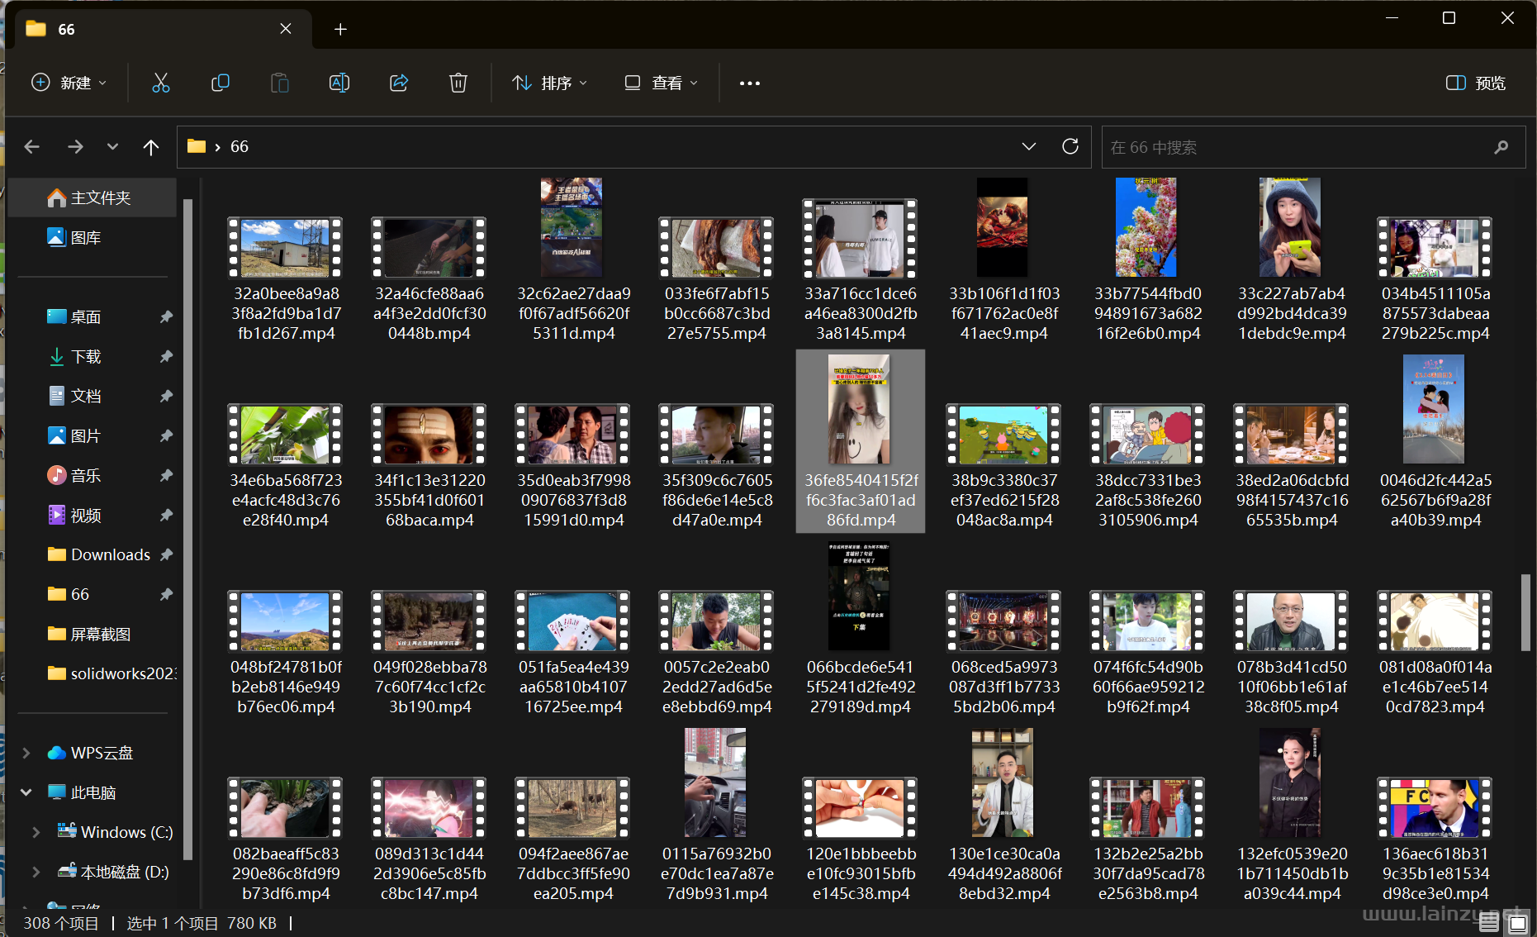This screenshot has width=1537, height=937.
Task: Click the Cut scissors icon
Action: (160, 83)
